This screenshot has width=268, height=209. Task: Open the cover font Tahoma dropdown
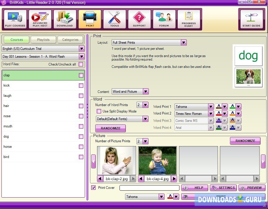(x=162, y=197)
